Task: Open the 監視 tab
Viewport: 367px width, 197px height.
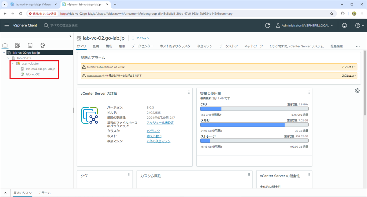Action: tap(96, 46)
